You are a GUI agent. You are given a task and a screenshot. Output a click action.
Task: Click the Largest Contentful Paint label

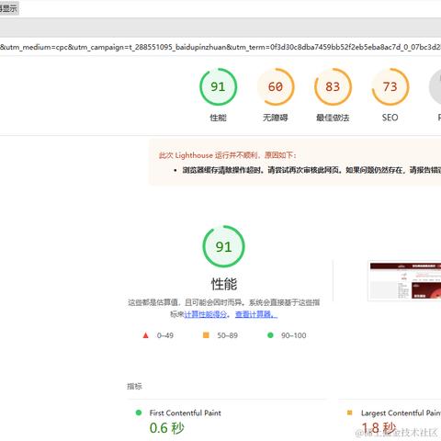(x=401, y=413)
